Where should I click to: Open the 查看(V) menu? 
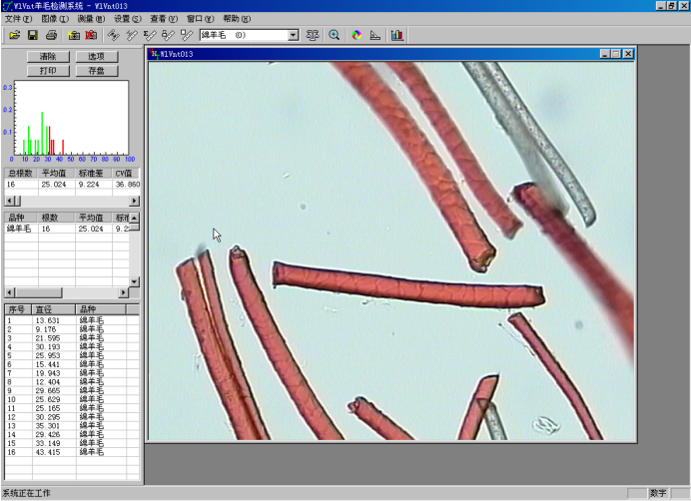tap(164, 19)
